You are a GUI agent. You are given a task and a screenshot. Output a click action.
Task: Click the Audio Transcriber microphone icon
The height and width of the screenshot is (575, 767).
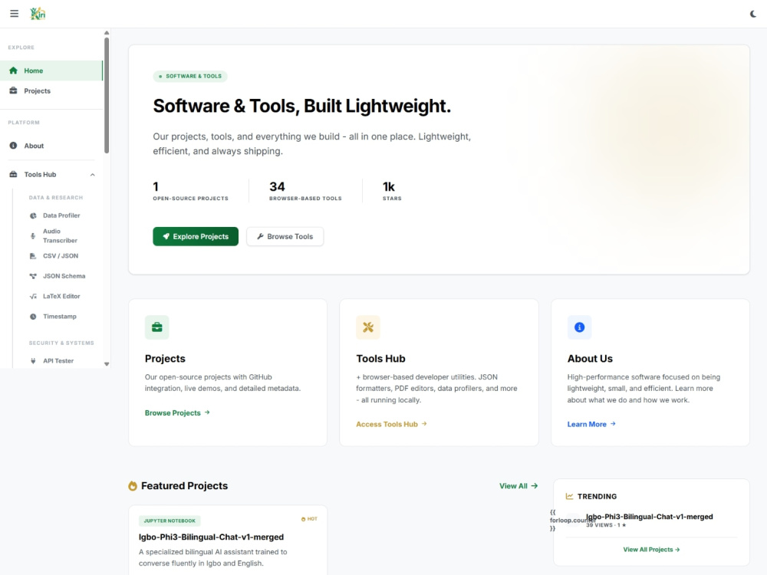tap(33, 235)
